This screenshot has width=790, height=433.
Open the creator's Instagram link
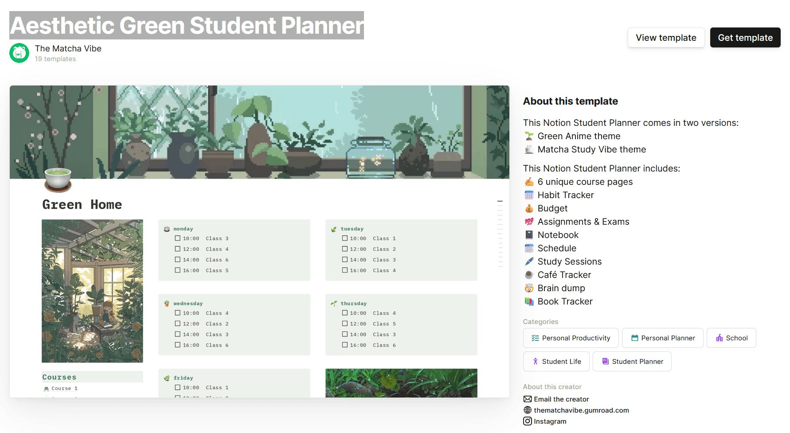550,421
